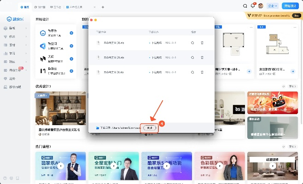Expand the chevron beside 模板 in sidebar
The image size is (303, 184).
click(x=26, y=28)
